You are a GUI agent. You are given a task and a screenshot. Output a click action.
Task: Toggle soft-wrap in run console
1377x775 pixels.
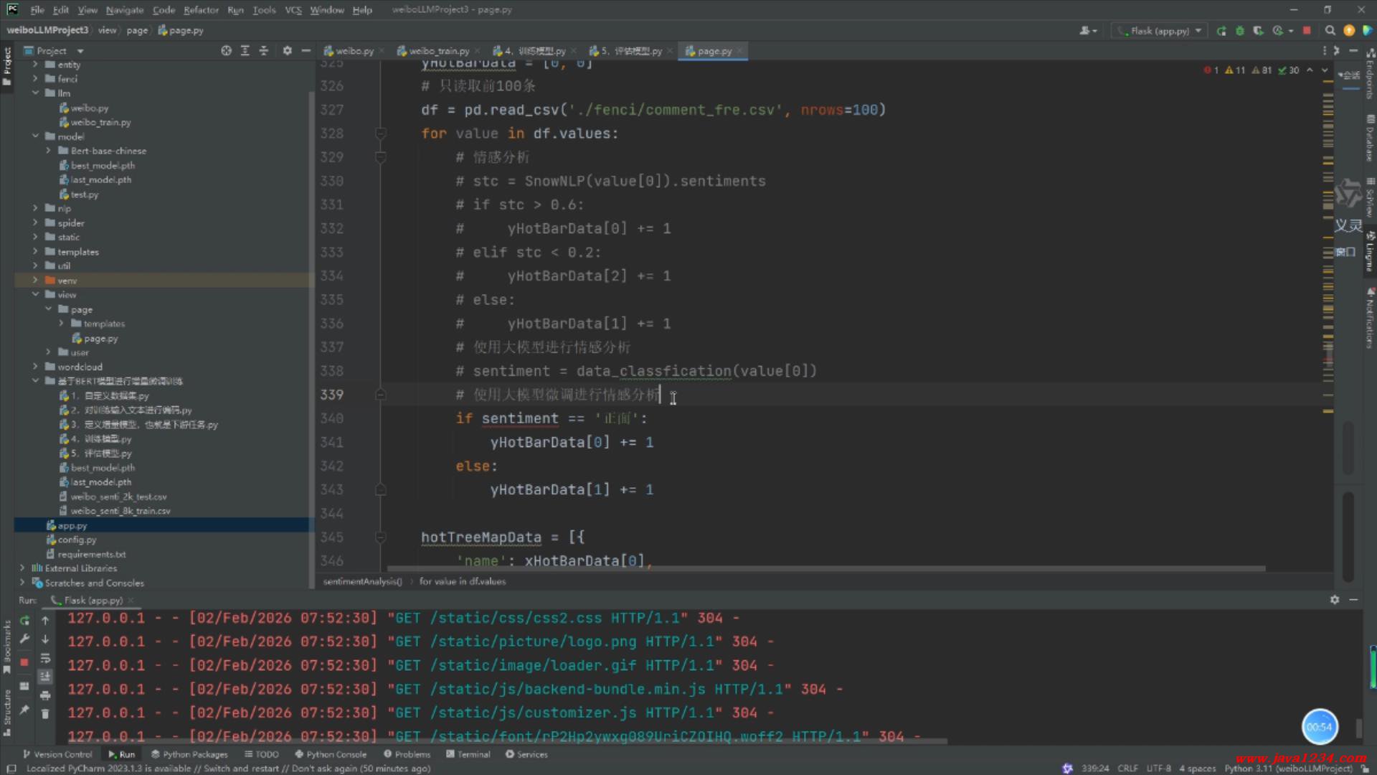click(x=45, y=658)
